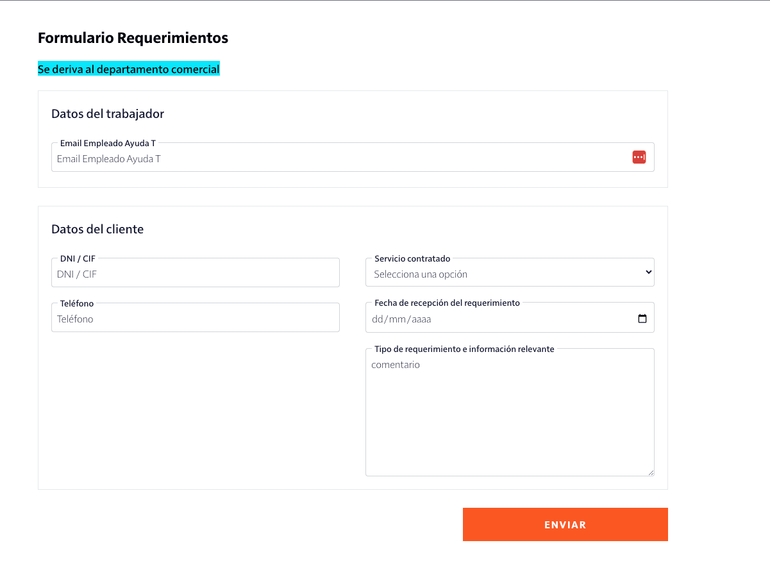Select the Datos del trabajador heading

click(108, 113)
